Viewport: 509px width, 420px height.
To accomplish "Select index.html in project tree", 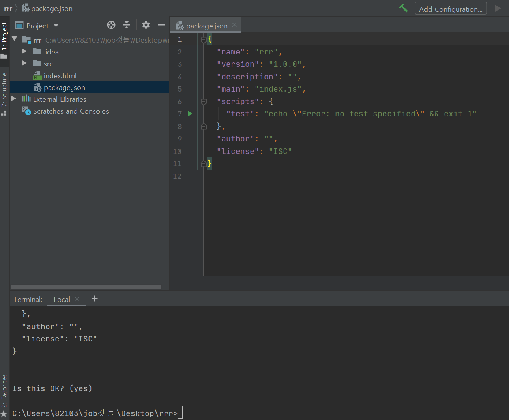I will pos(60,75).
